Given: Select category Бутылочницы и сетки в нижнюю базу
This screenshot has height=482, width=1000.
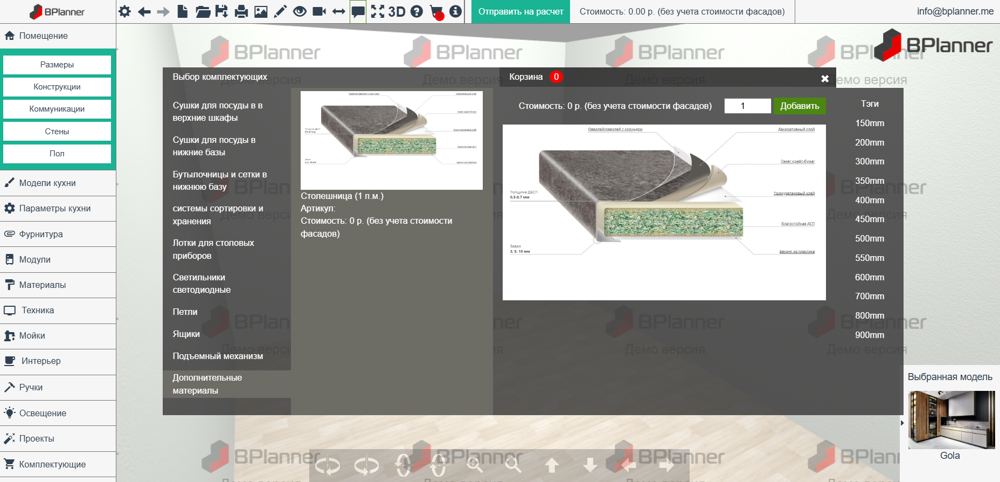Looking at the screenshot, I should tap(227, 181).
